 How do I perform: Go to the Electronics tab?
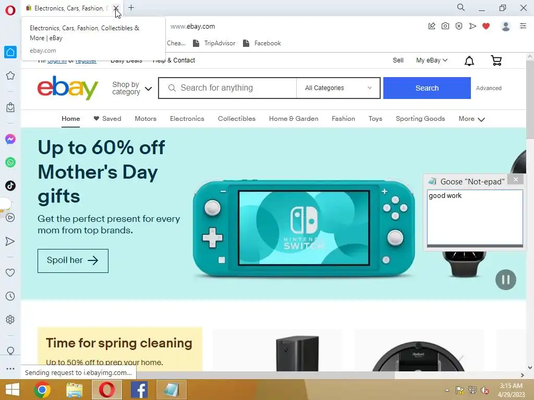click(x=187, y=119)
